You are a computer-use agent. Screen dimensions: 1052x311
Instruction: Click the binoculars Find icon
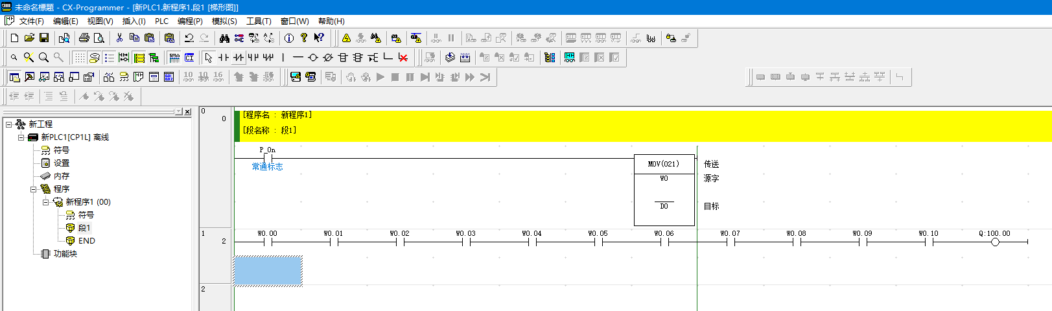click(x=224, y=38)
